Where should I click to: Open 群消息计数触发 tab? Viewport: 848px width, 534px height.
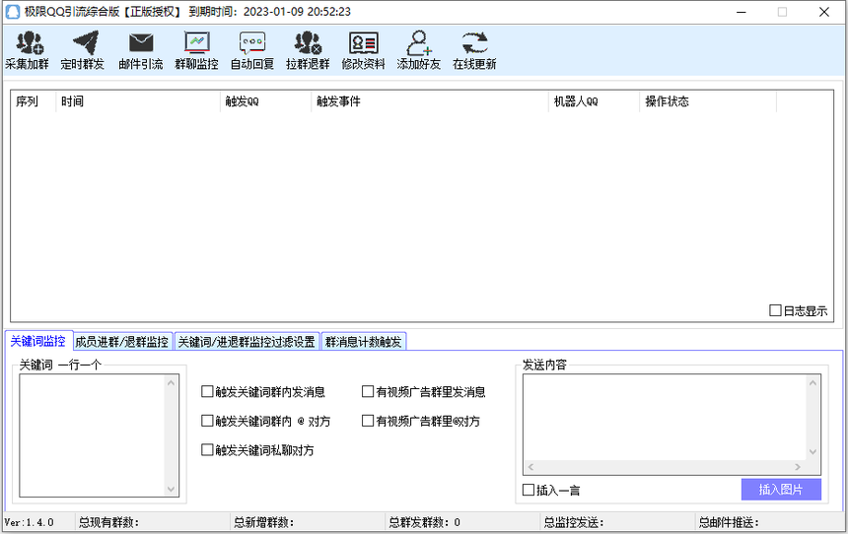pyautogui.click(x=364, y=342)
